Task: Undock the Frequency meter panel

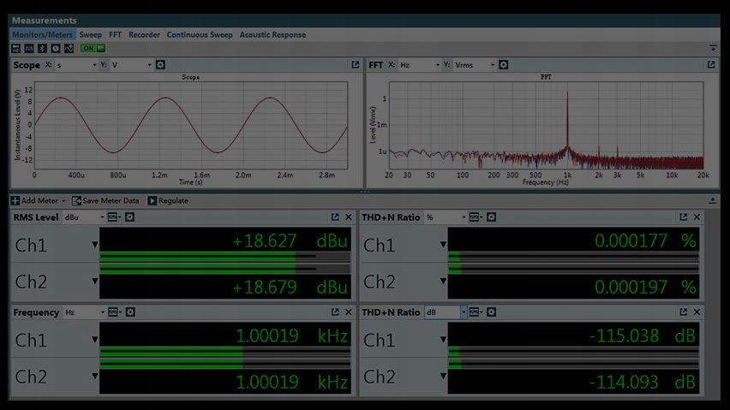Action: (x=335, y=312)
